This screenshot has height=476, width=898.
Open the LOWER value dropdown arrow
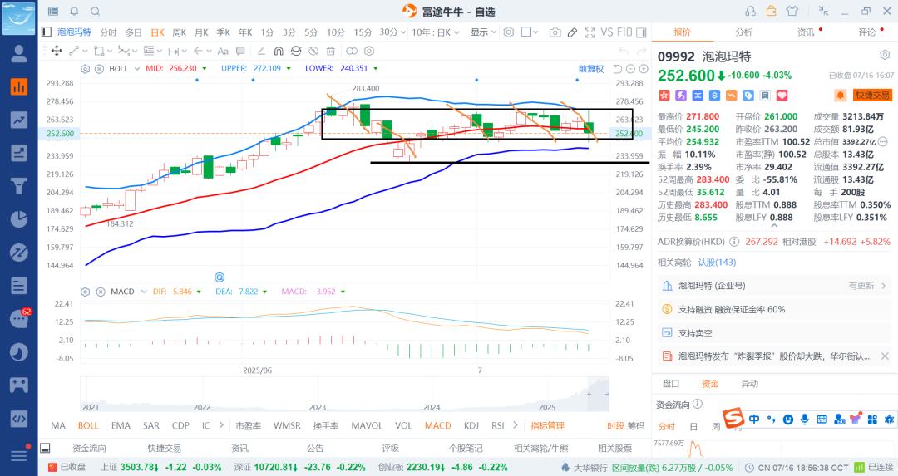tap(376, 69)
